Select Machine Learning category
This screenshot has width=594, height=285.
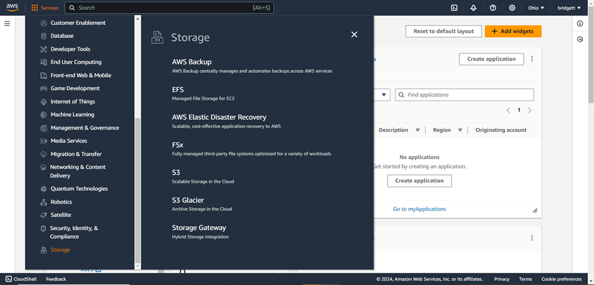[72, 114]
